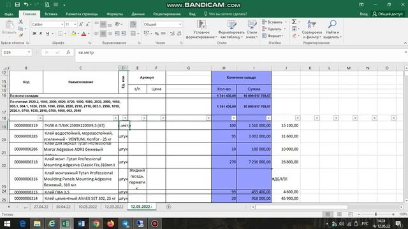Toggle underline formatting
The image size is (408, 229).
[48, 34]
